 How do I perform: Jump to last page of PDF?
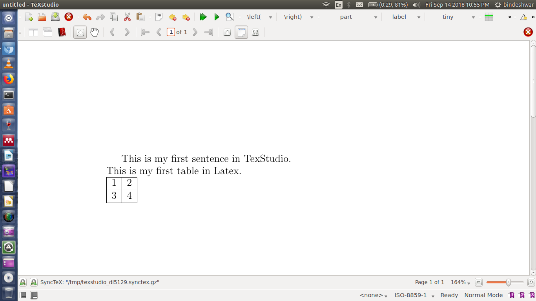coord(209,32)
